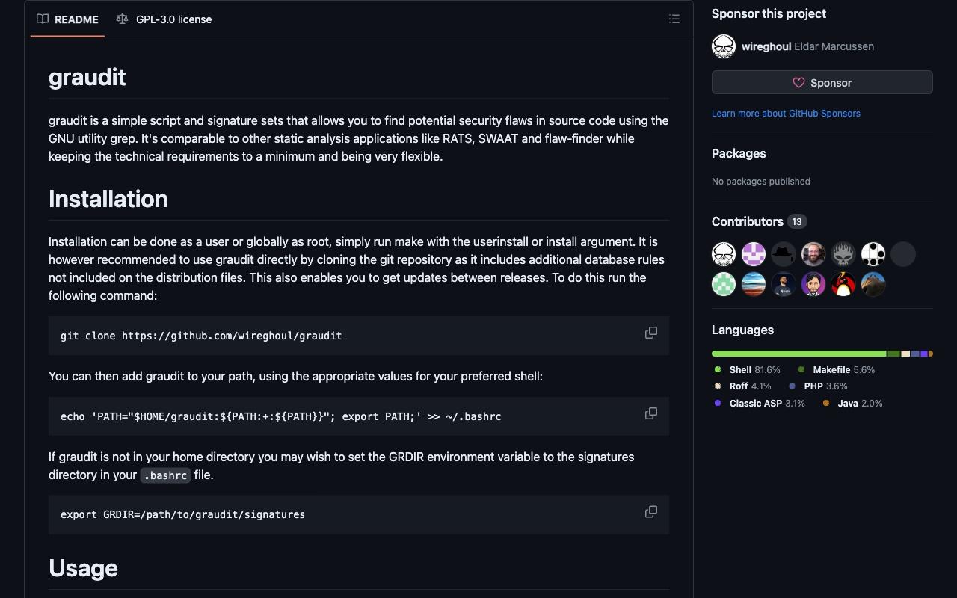957x598 pixels.
Task: Copy the git clone command
Action: (651, 333)
